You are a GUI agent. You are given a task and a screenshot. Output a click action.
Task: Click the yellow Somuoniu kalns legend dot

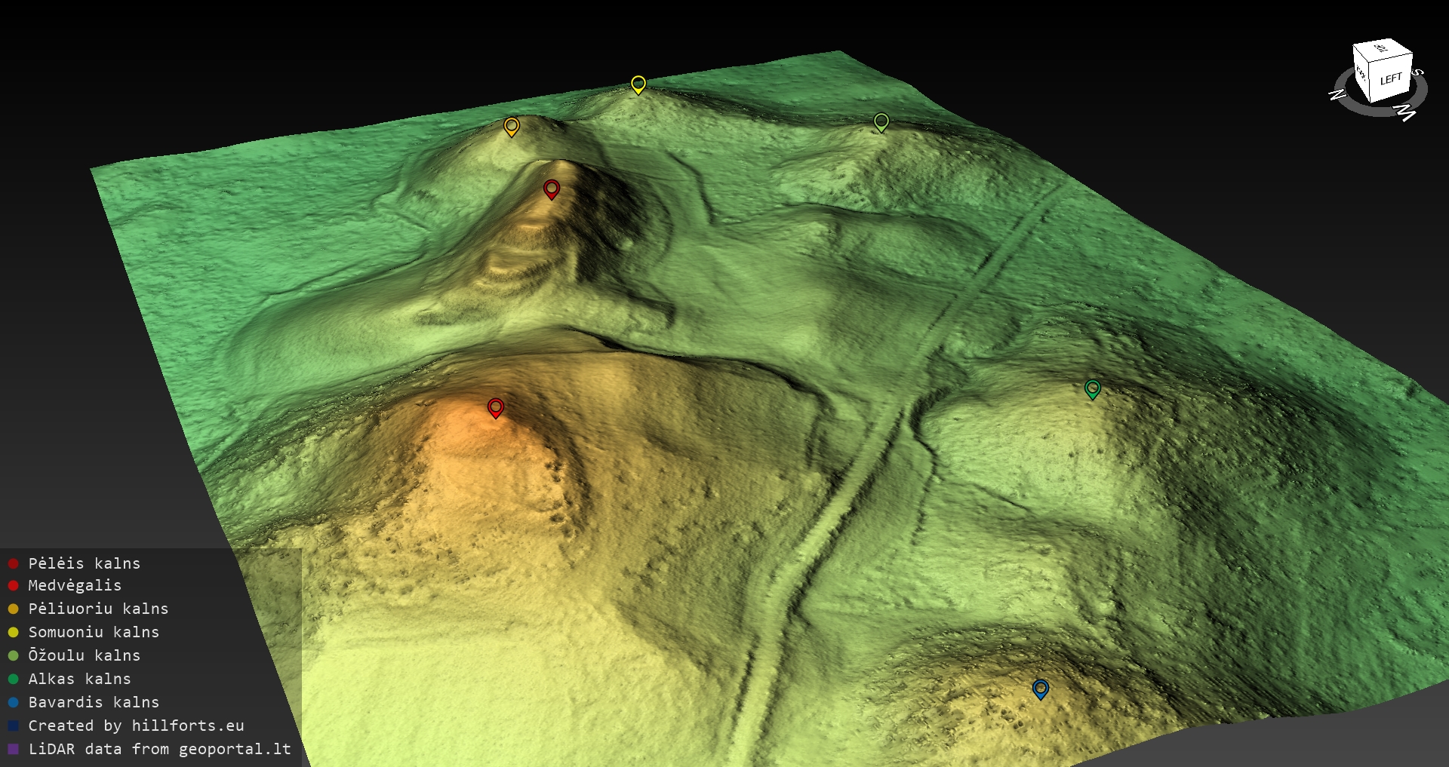(x=13, y=632)
